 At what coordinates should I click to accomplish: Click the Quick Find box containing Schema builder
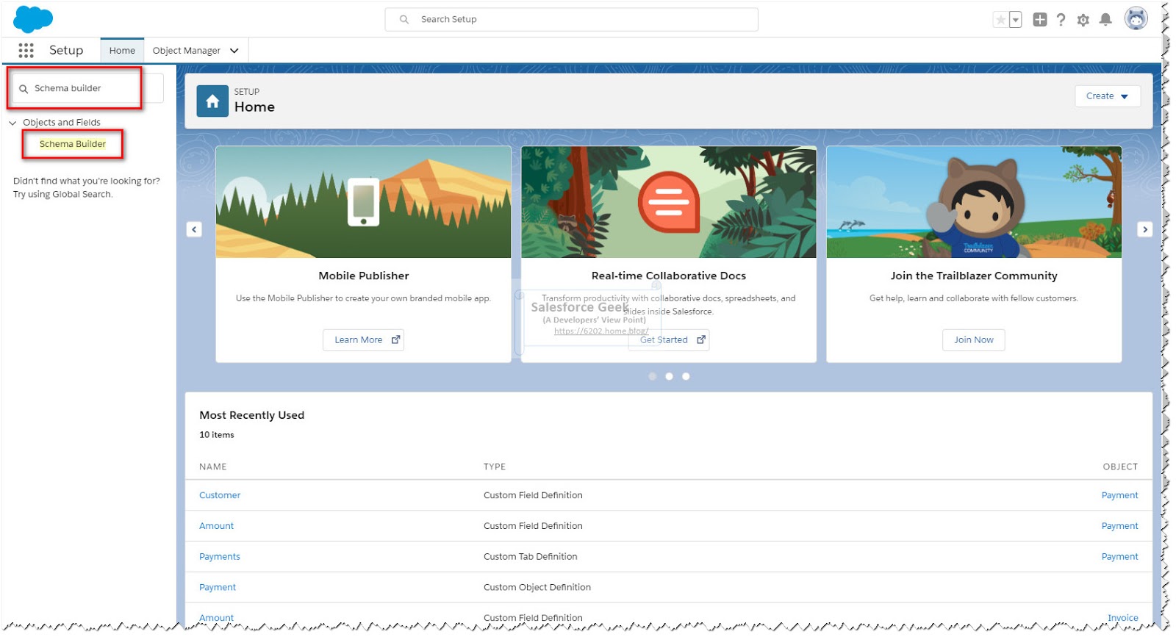click(x=87, y=88)
